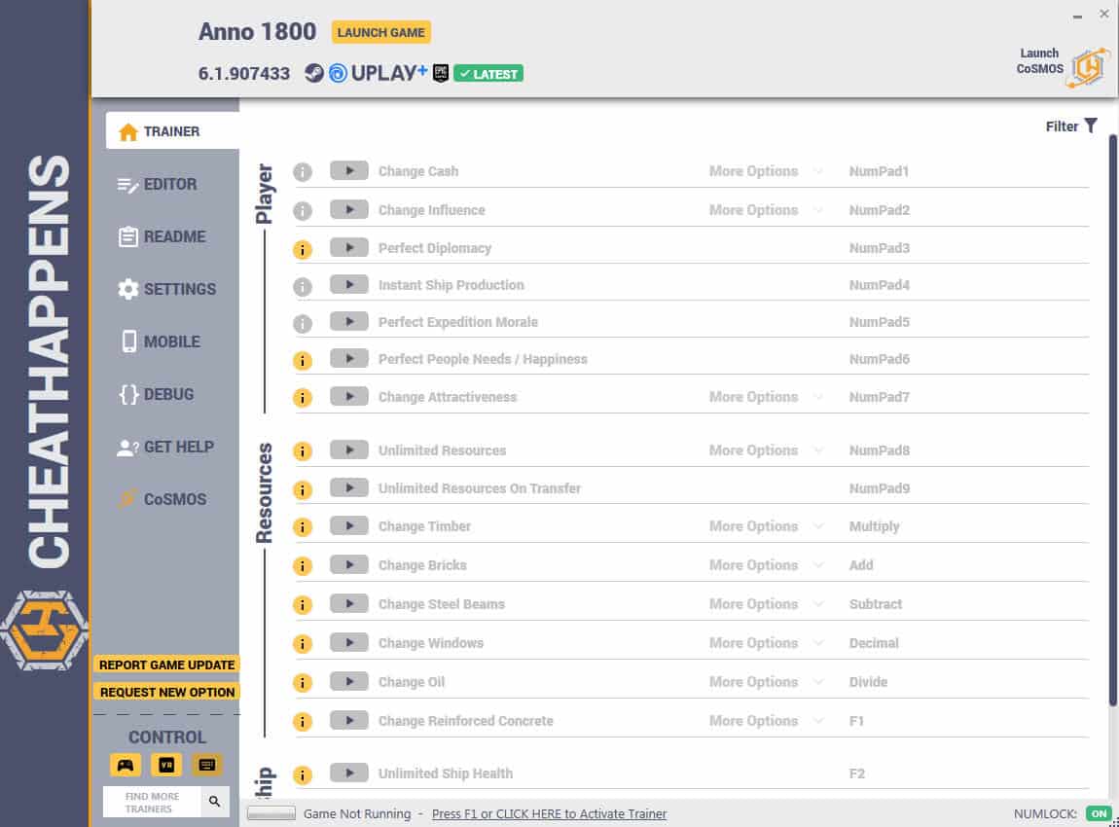Toggle Unlimited Resources cheat
1119x827 pixels.
click(349, 450)
